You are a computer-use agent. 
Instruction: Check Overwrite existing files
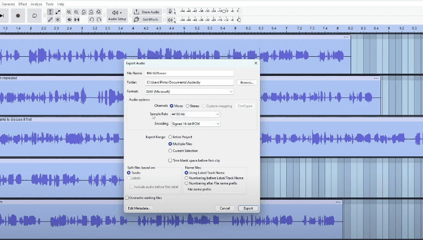coord(127,198)
